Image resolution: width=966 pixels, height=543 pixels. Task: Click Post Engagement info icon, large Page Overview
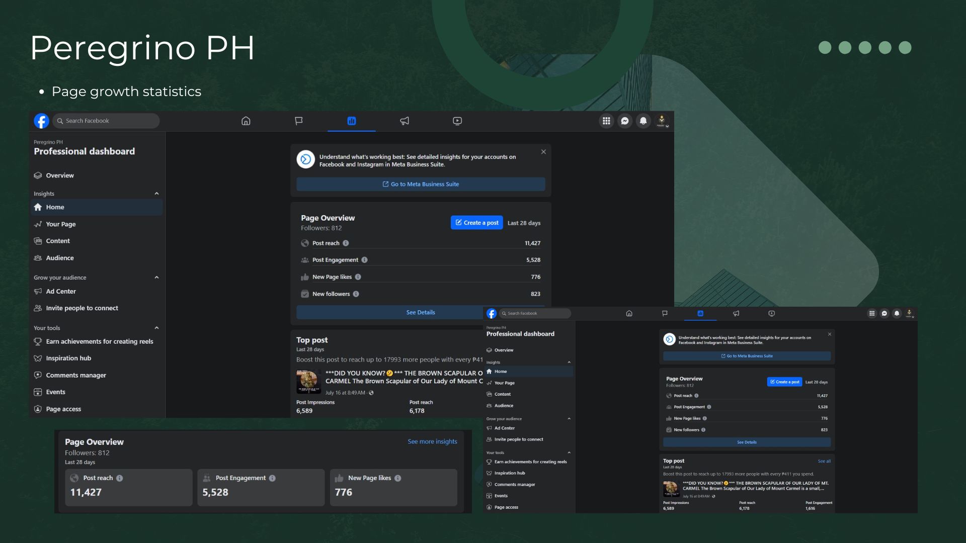click(364, 260)
